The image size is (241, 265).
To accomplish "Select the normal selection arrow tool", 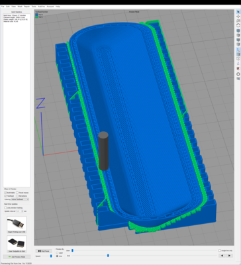I will [x=238, y=12].
